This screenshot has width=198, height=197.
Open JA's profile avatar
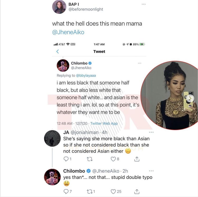[x=52, y=138]
